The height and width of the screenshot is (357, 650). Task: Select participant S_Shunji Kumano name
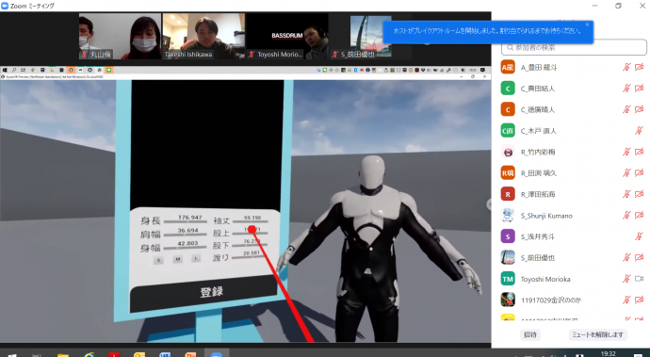[546, 216]
